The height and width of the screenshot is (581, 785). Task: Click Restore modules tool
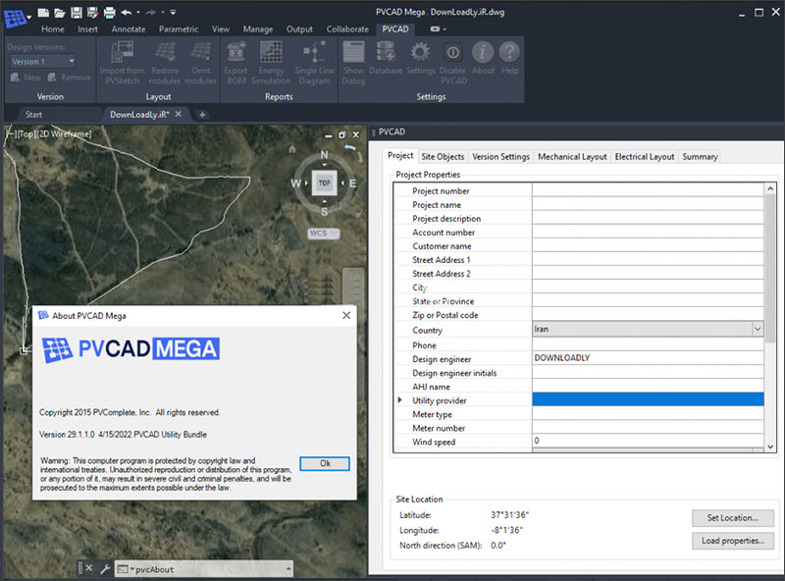click(165, 63)
